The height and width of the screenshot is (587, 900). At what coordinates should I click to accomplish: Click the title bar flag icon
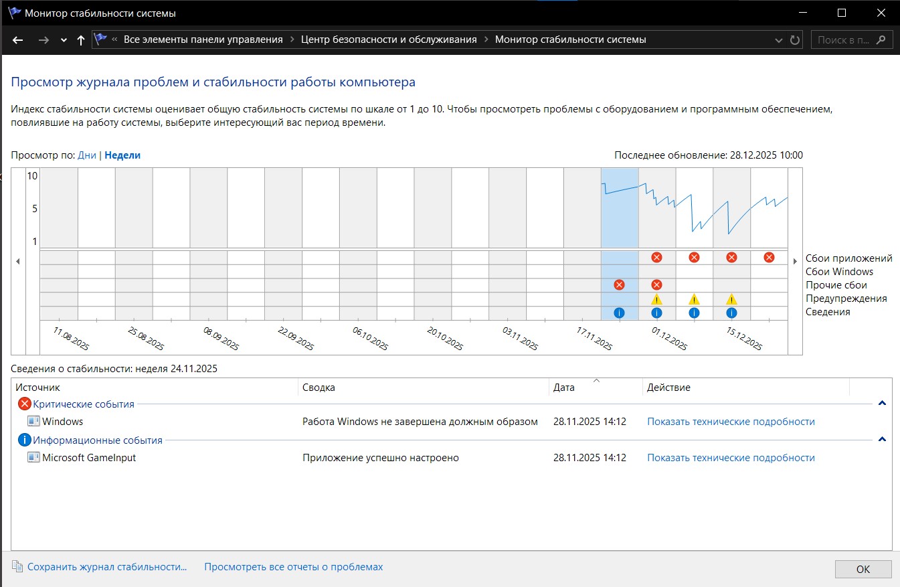click(14, 13)
